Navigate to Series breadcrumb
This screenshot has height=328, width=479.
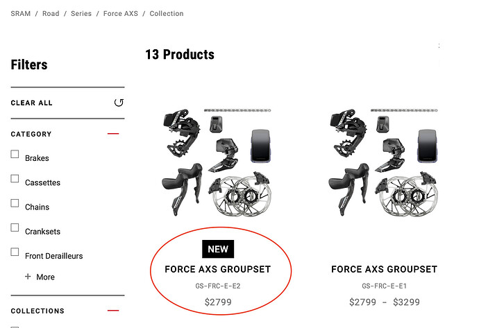81,13
